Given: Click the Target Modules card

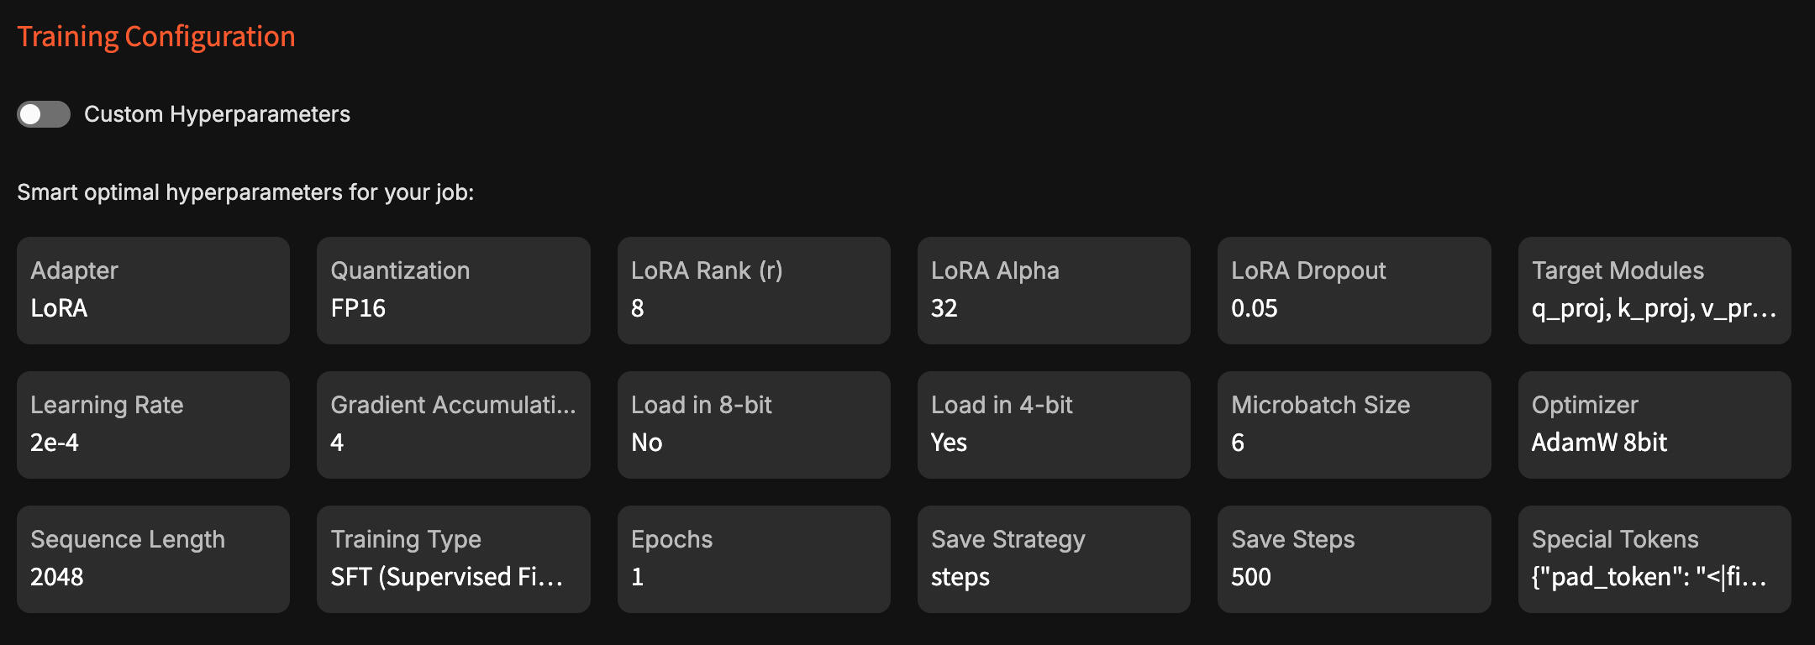Looking at the screenshot, I should [1654, 290].
